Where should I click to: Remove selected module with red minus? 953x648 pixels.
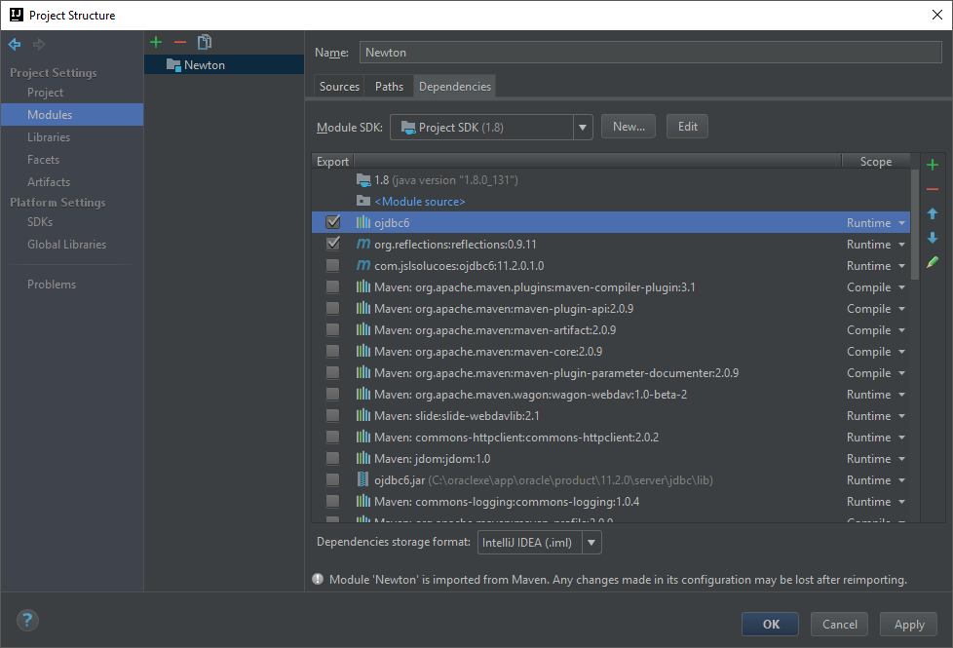180,42
